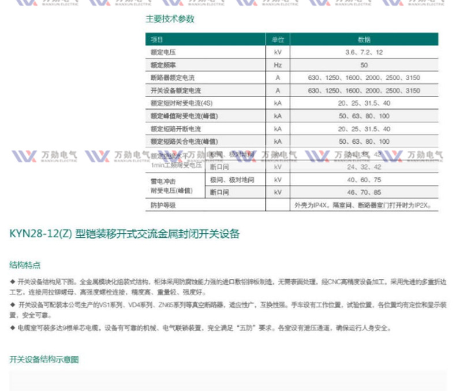Click 50、63、80、100 in 额定短路关合电流 row
456x391 pixels.
click(x=364, y=141)
